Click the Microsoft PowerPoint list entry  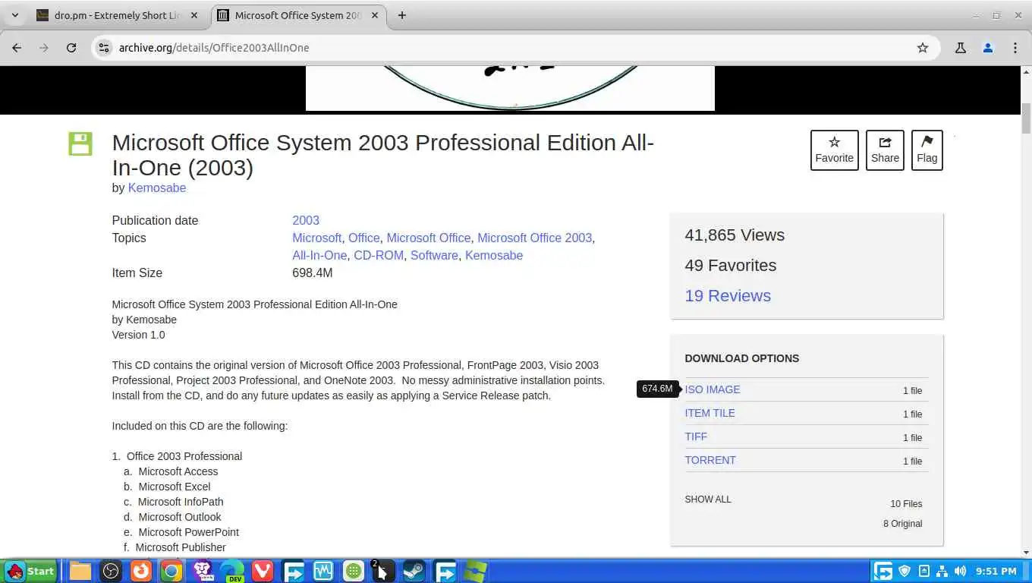(x=188, y=532)
